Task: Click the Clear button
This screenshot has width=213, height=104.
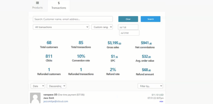Action: [x=128, y=19]
